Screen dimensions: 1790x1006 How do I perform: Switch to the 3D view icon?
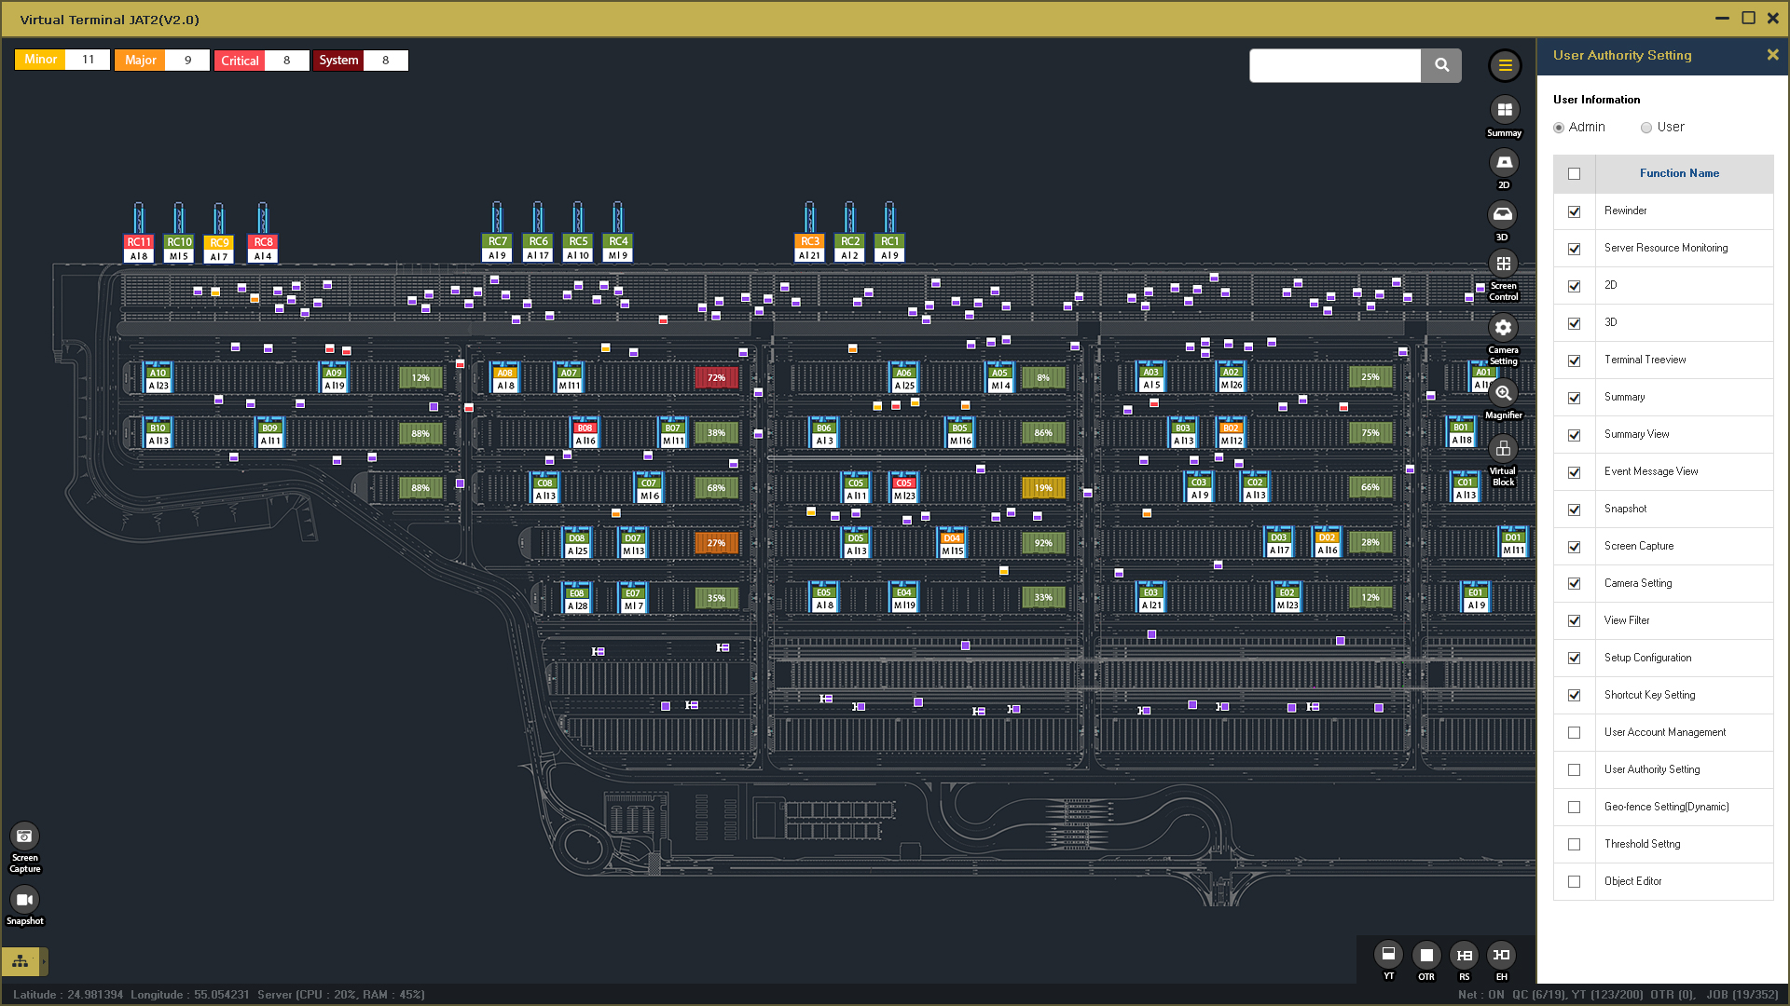click(x=1502, y=215)
